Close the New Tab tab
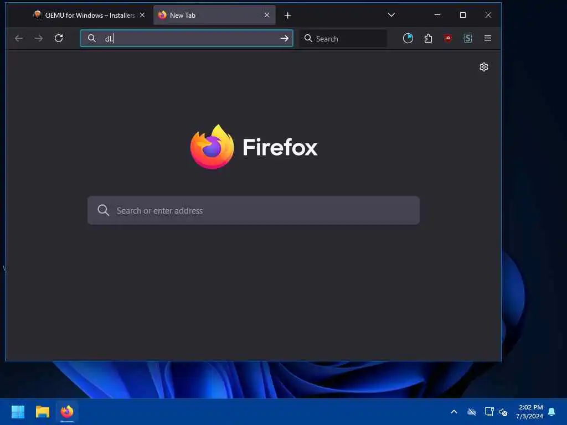The width and height of the screenshot is (567, 425). click(267, 15)
